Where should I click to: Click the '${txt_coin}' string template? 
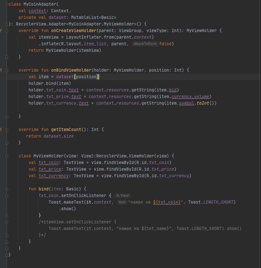pos(167,202)
